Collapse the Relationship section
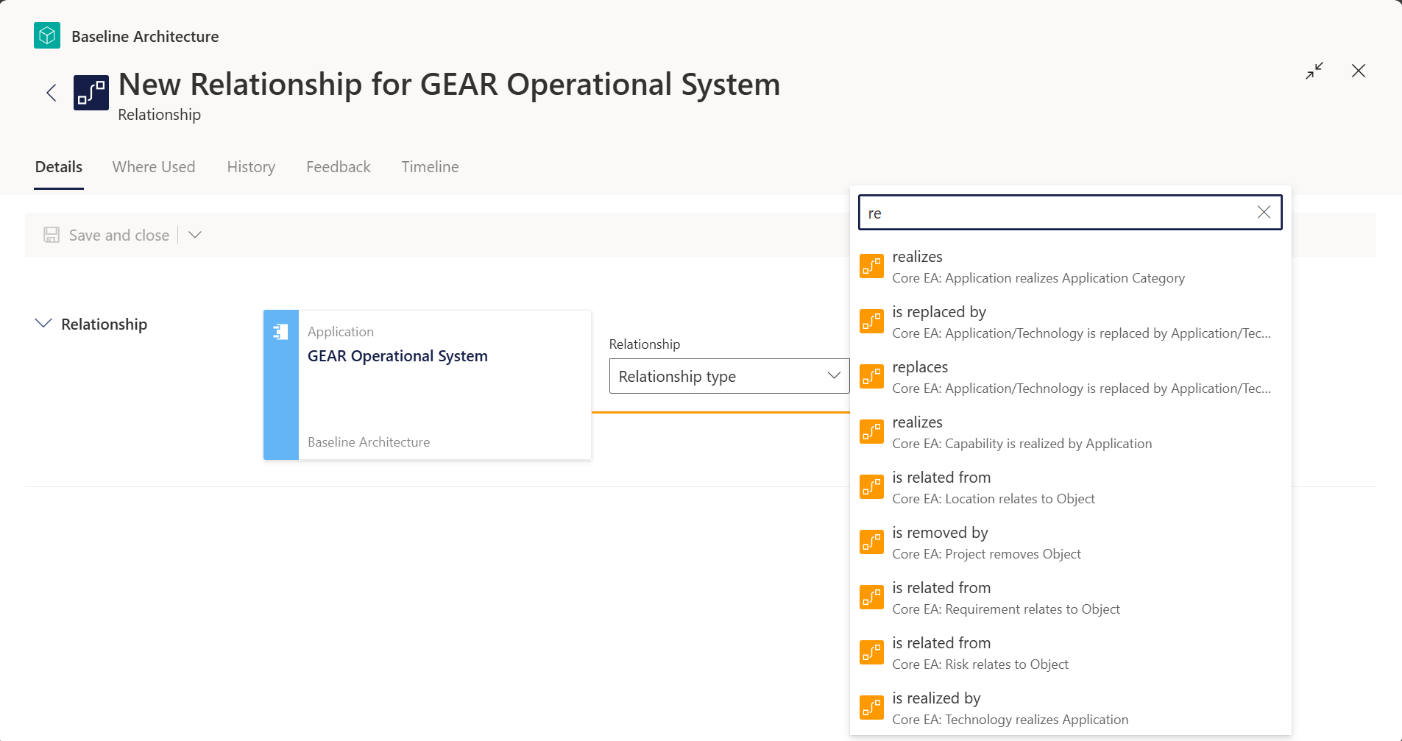Image resolution: width=1402 pixels, height=741 pixels. 43,324
